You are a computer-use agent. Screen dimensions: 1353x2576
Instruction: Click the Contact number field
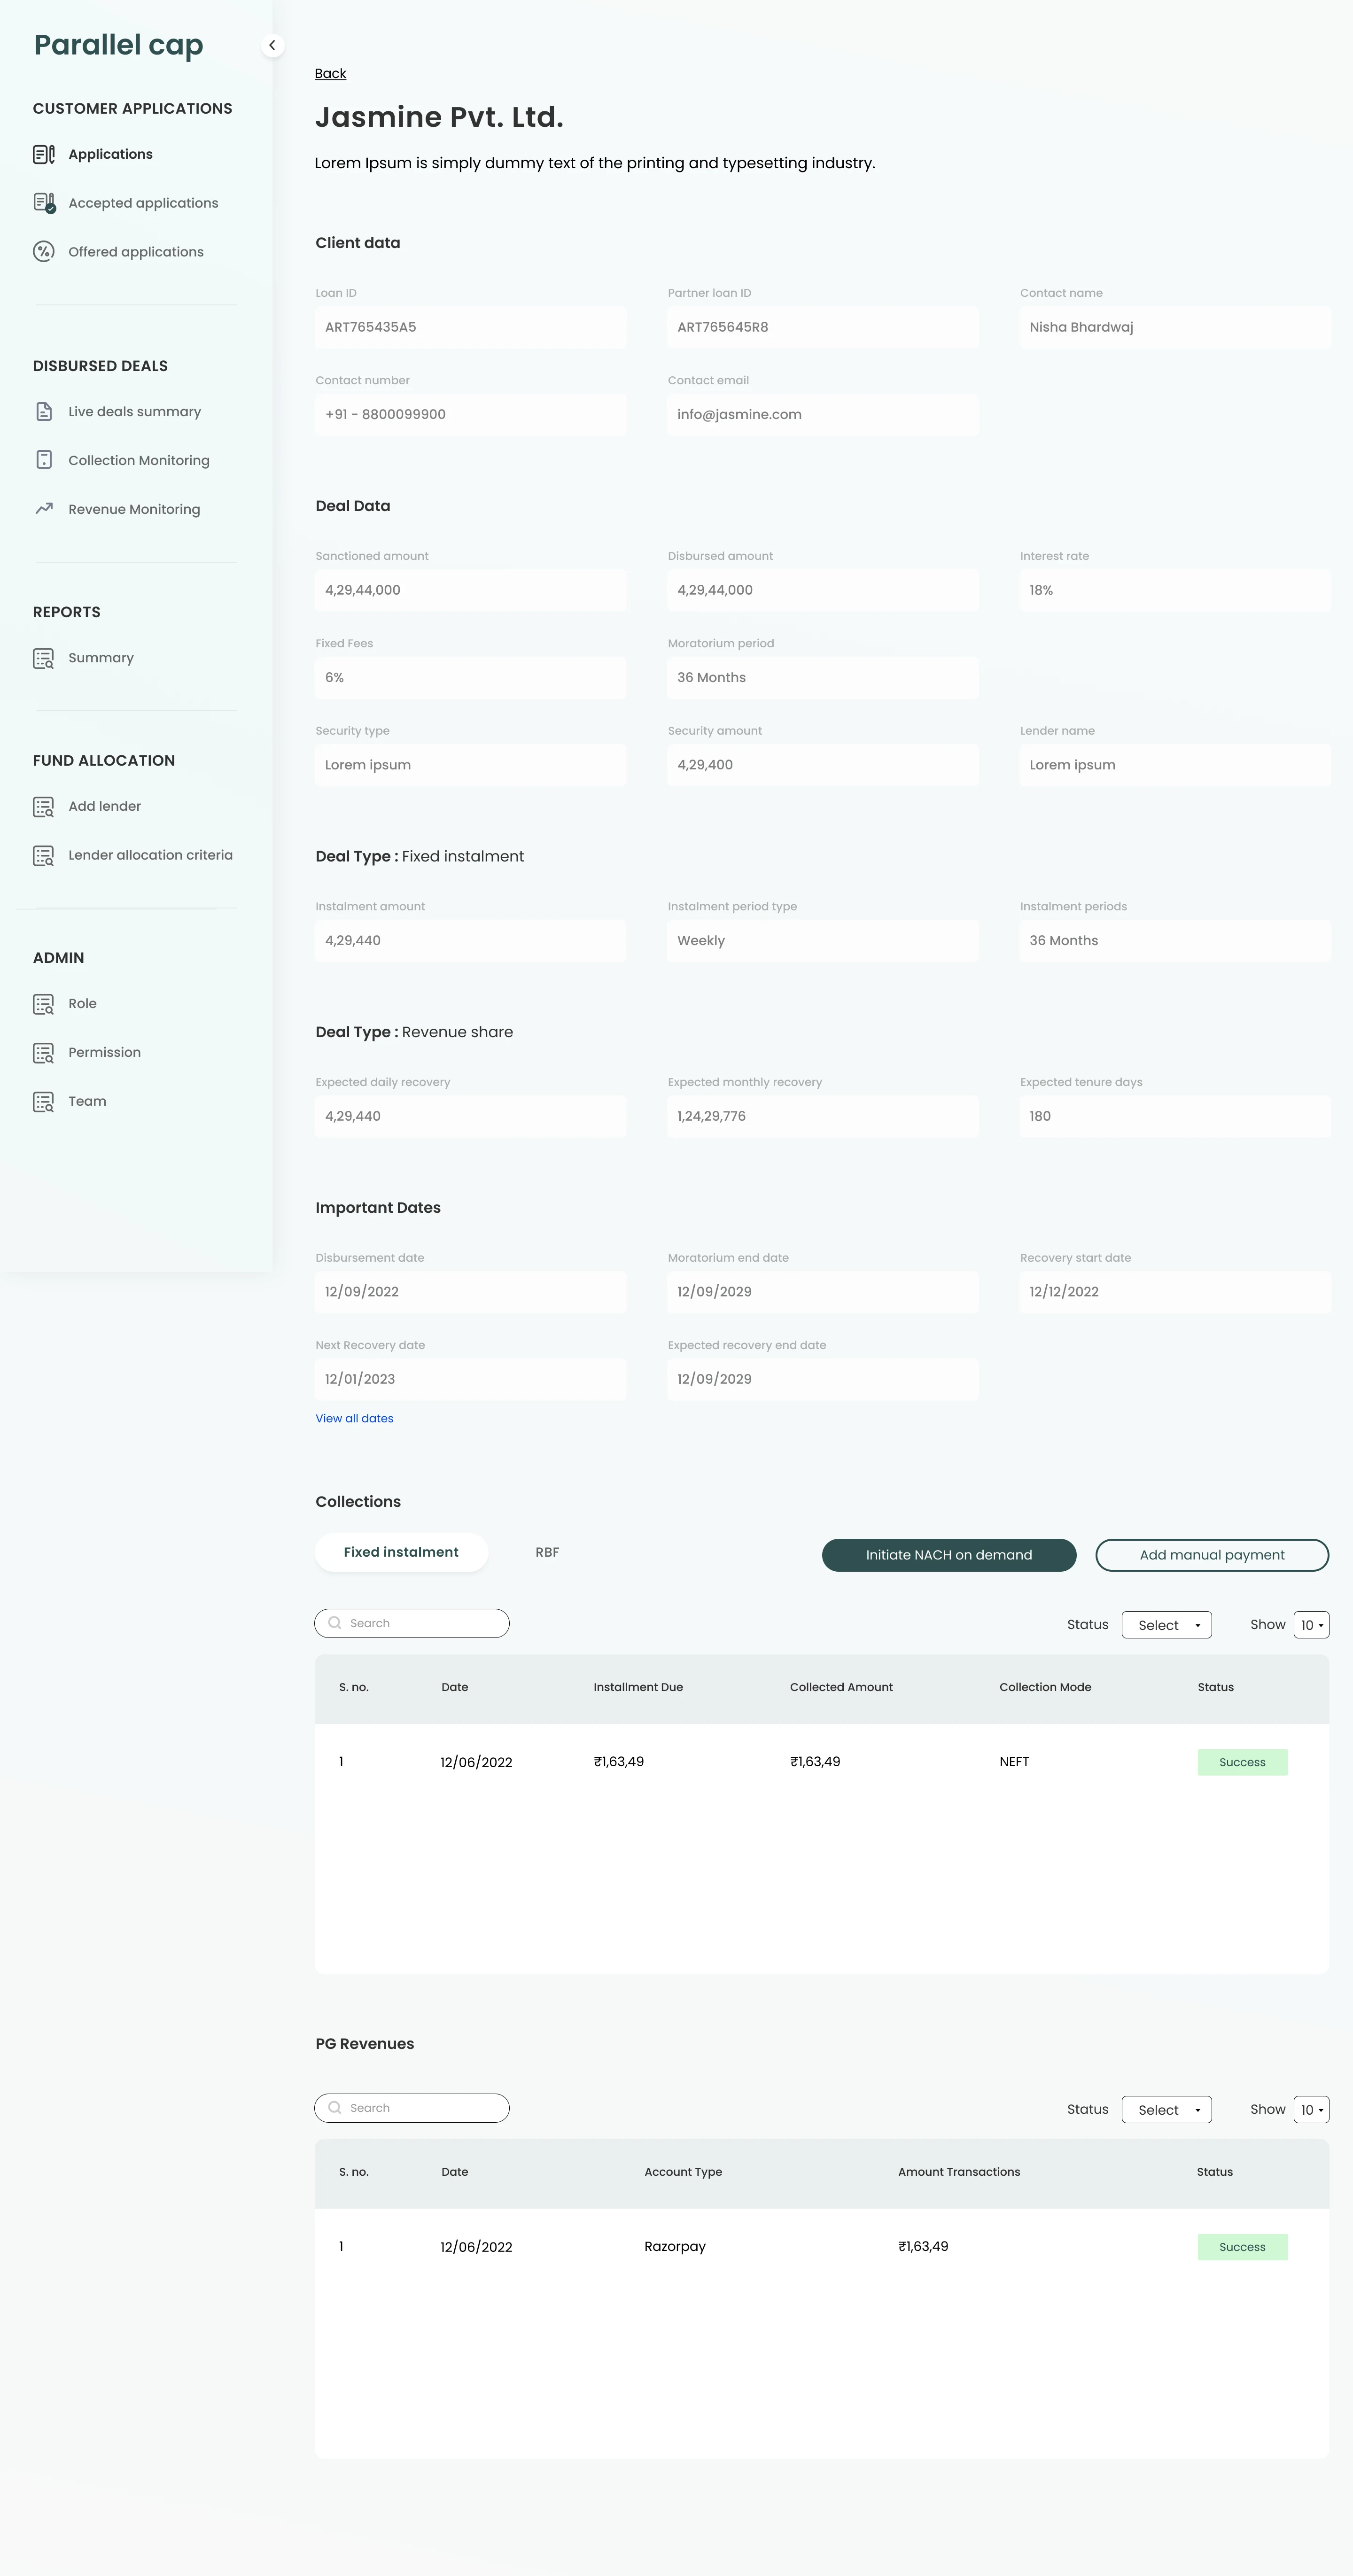[x=471, y=414]
